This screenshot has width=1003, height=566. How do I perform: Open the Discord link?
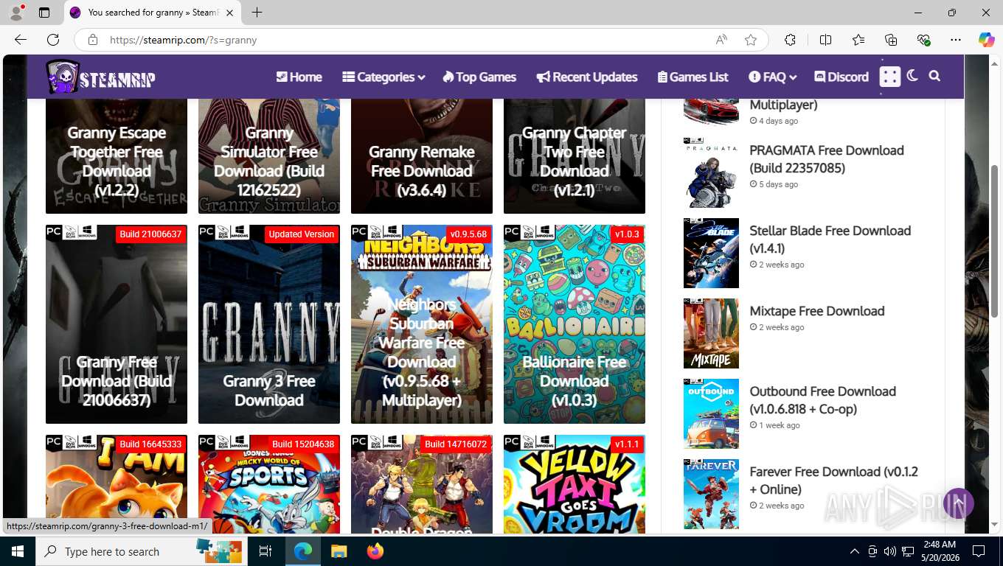pos(841,77)
